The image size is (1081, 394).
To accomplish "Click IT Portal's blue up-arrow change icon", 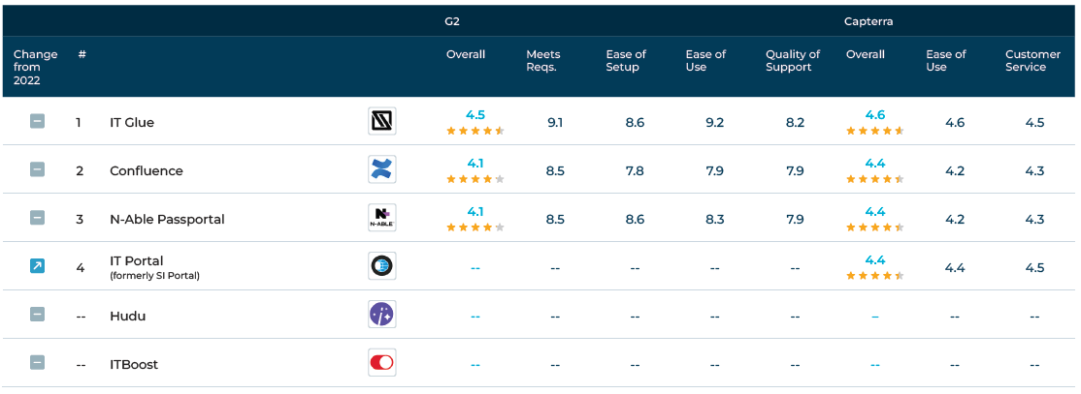I will [x=37, y=266].
